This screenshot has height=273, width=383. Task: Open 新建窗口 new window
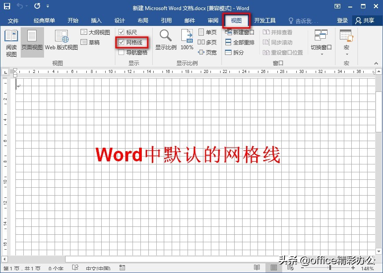pyautogui.click(x=239, y=32)
